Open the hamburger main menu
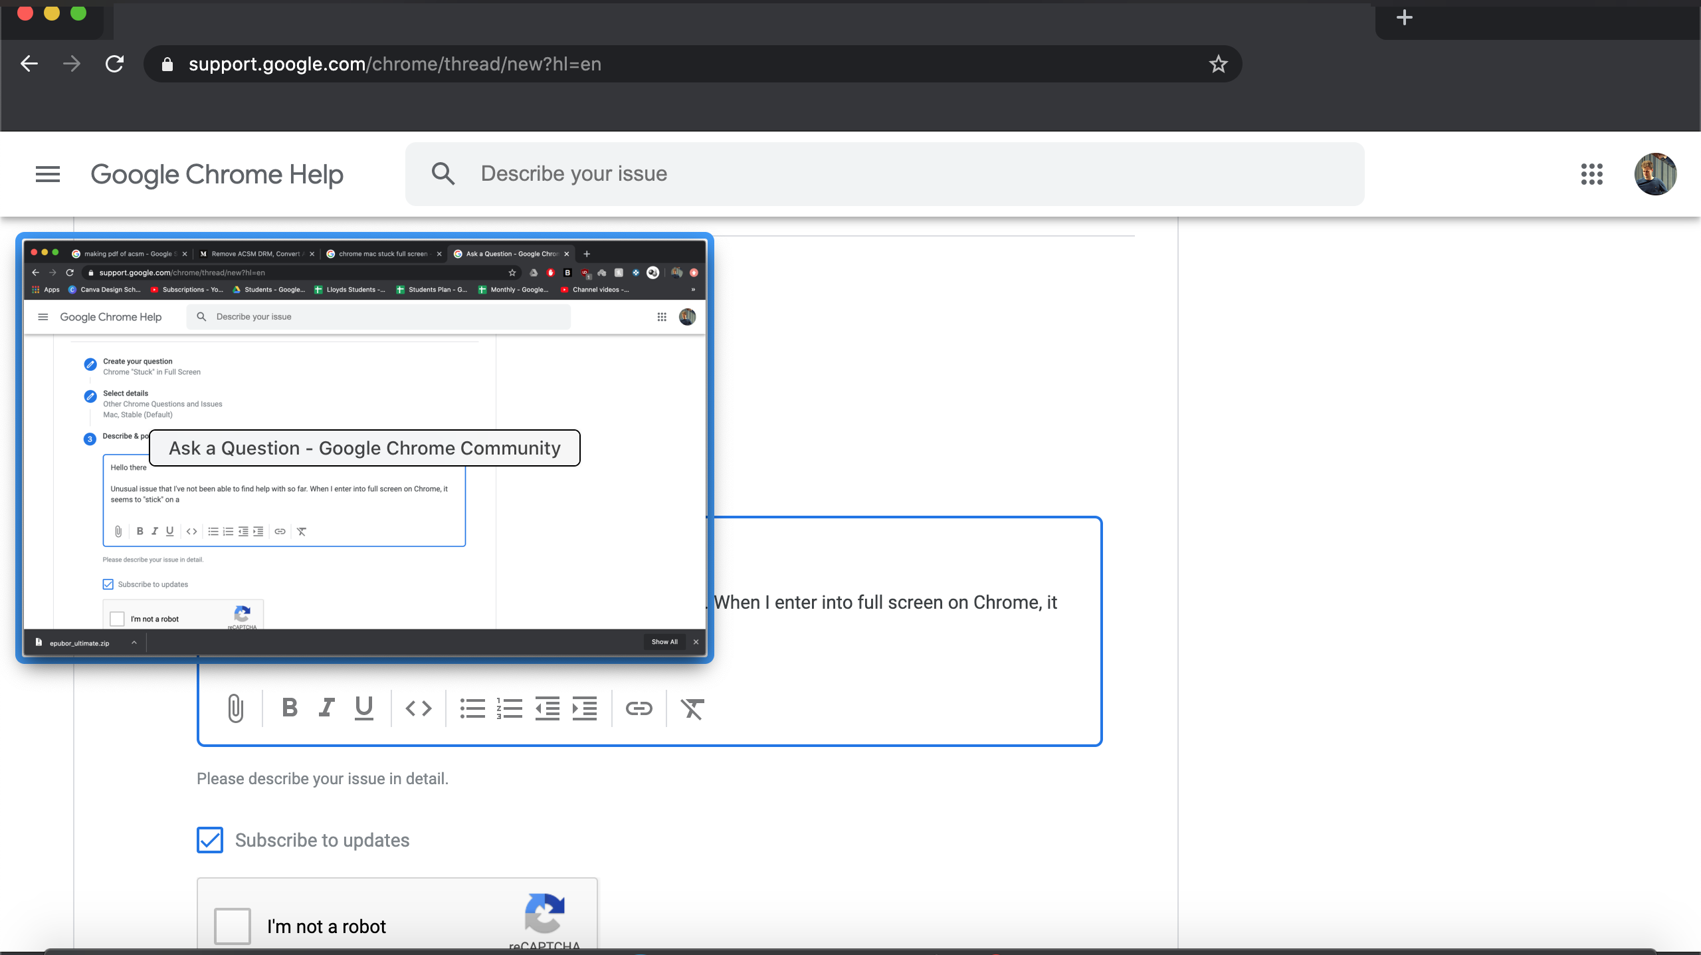 [x=48, y=174]
